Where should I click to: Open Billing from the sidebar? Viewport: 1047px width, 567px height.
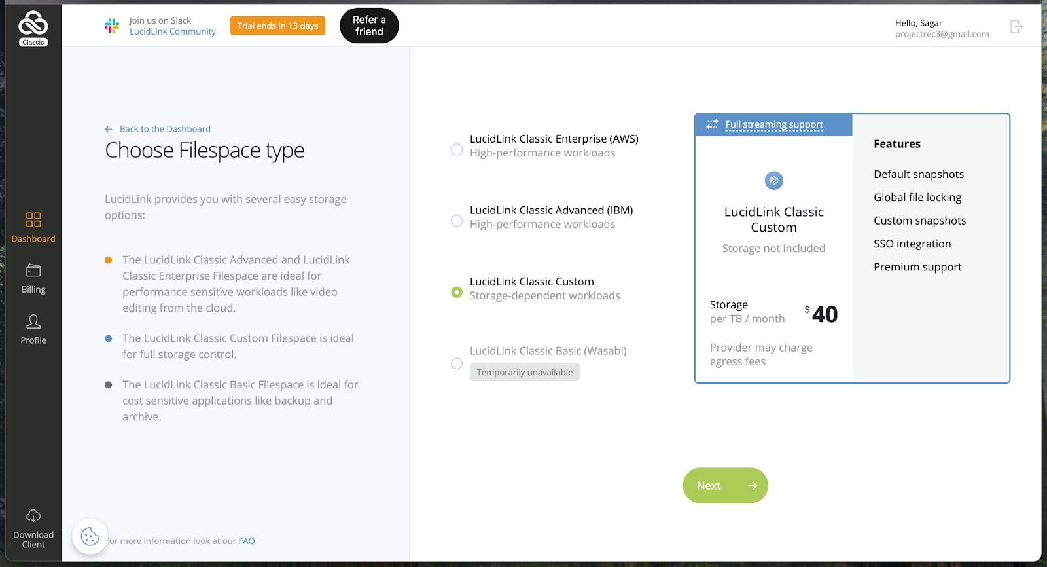pyautogui.click(x=33, y=278)
